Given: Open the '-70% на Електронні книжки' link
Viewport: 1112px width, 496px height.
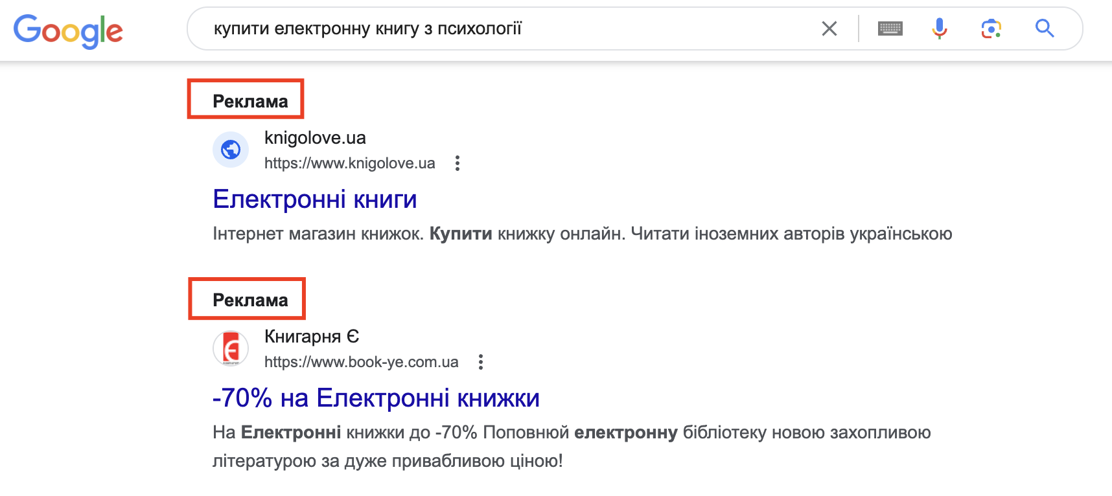Looking at the screenshot, I should 376,398.
